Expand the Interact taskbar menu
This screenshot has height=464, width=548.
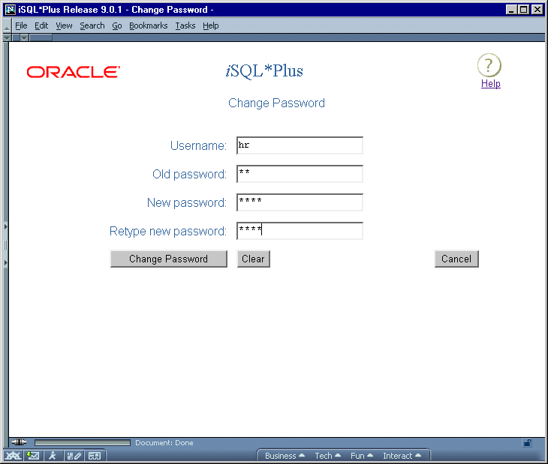402,456
